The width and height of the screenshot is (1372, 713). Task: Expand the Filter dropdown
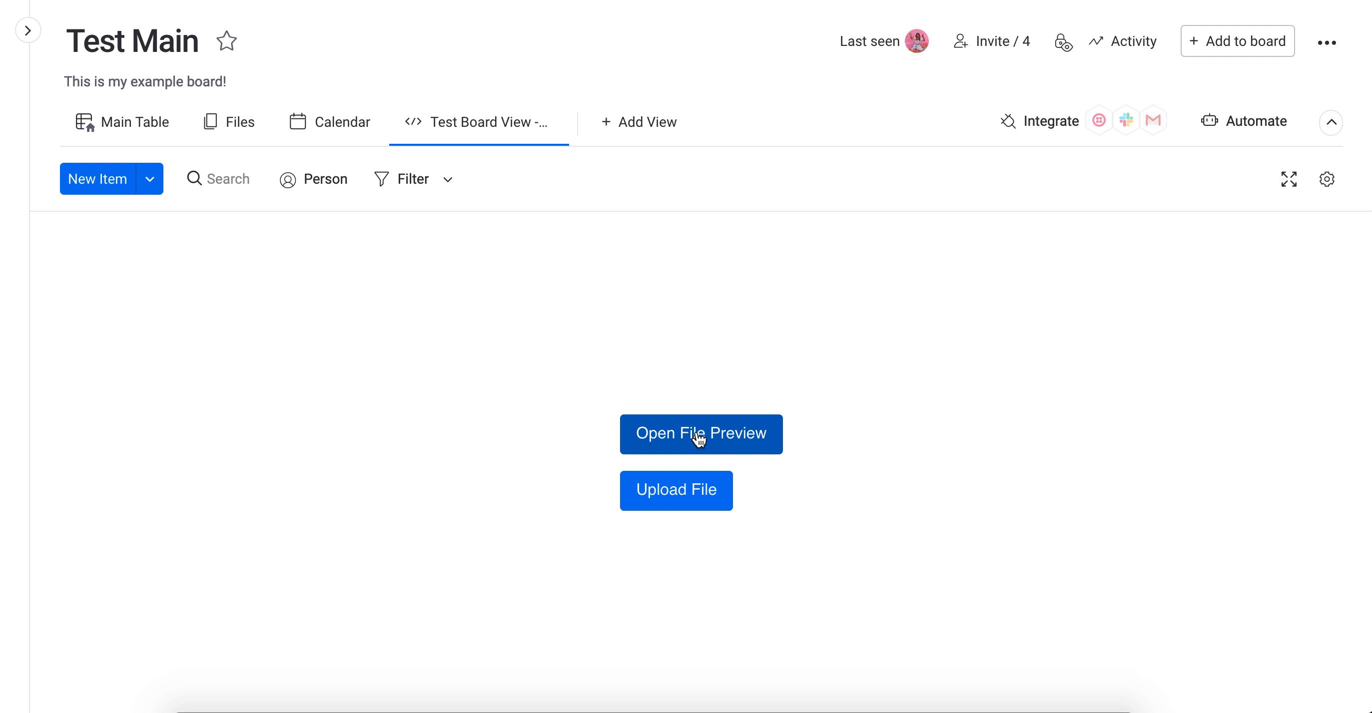point(447,180)
